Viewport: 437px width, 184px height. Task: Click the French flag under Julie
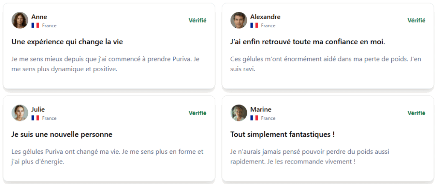coord(35,118)
